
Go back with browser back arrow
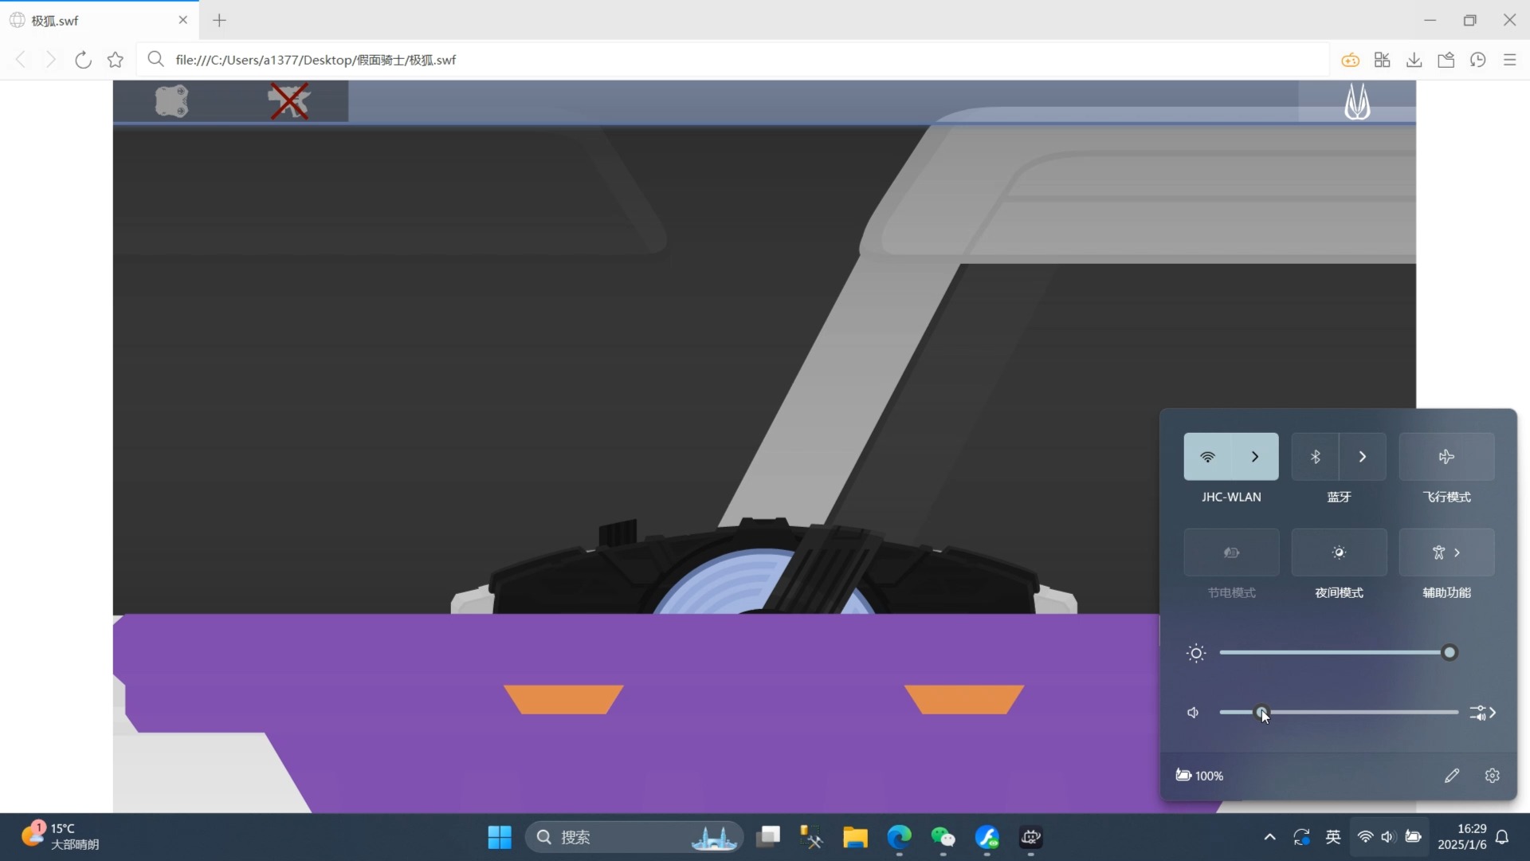21,60
